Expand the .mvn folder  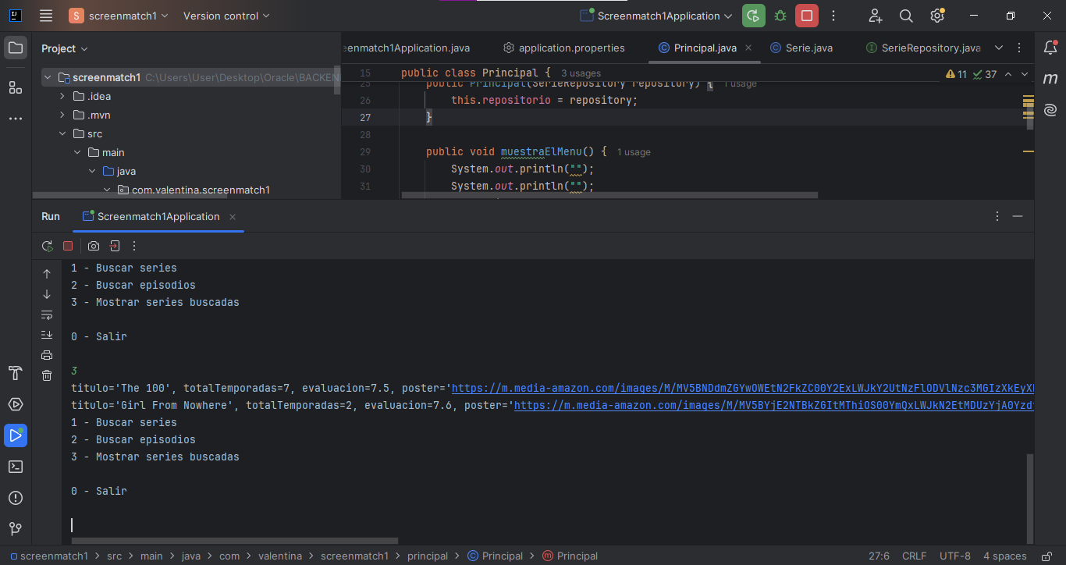click(62, 115)
